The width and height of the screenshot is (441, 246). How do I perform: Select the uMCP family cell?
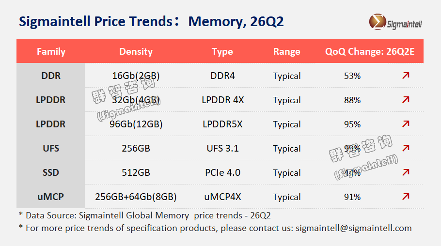click(x=51, y=197)
